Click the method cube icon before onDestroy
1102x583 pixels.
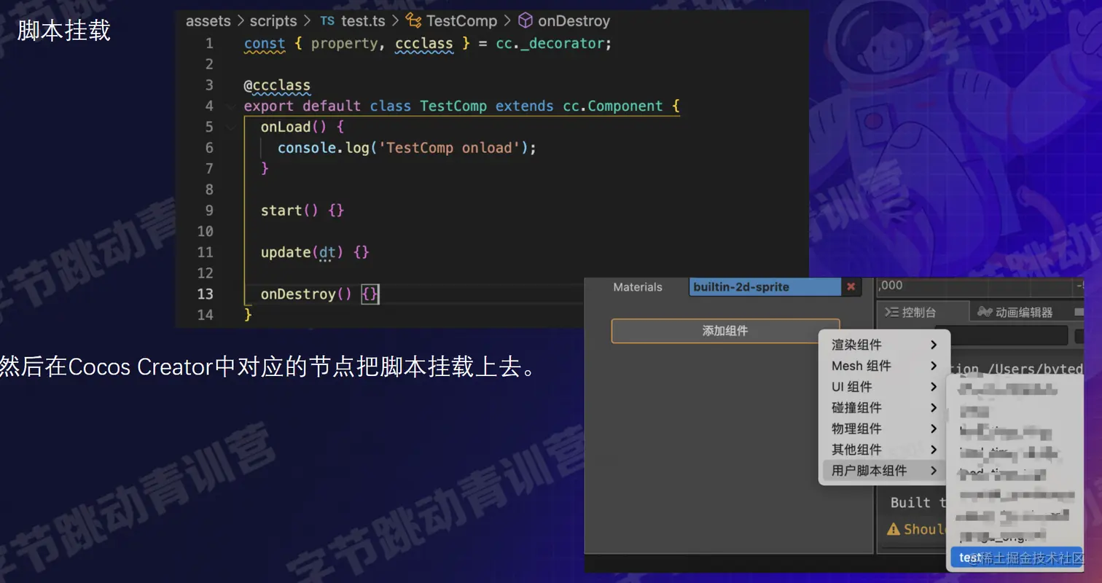point(525,21)
